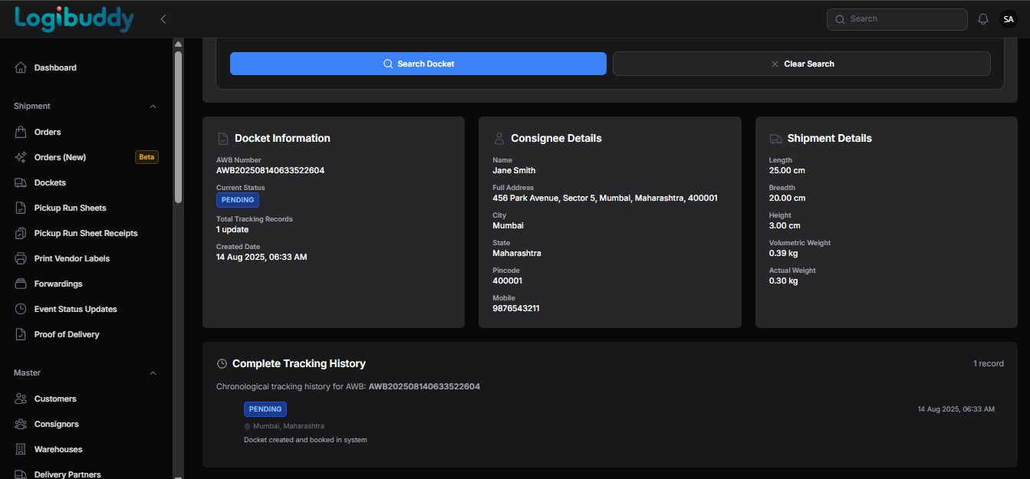
Task: Select the Proof of Delivery document icon
Action: click(20, 334)
